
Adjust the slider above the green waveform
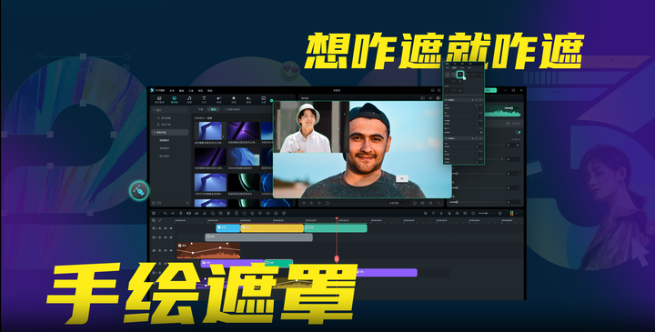click(511, 108)
